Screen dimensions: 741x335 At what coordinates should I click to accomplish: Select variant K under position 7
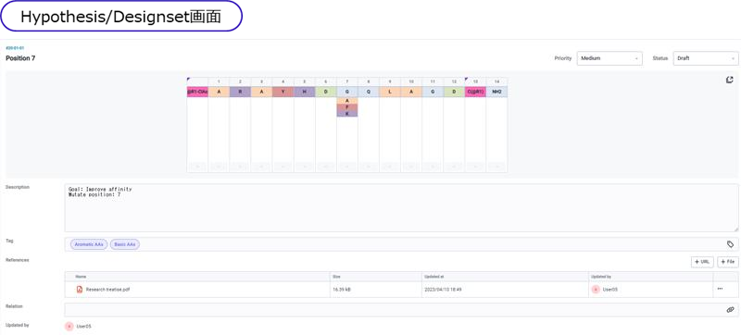pyautogui.click(x=347, y=114)
